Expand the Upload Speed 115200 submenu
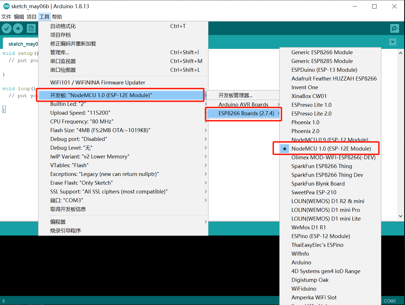 coord(123,113)
